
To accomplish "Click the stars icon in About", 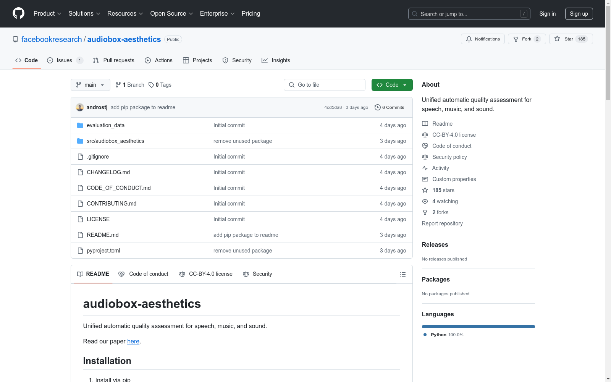I will (x=425, y=190).
